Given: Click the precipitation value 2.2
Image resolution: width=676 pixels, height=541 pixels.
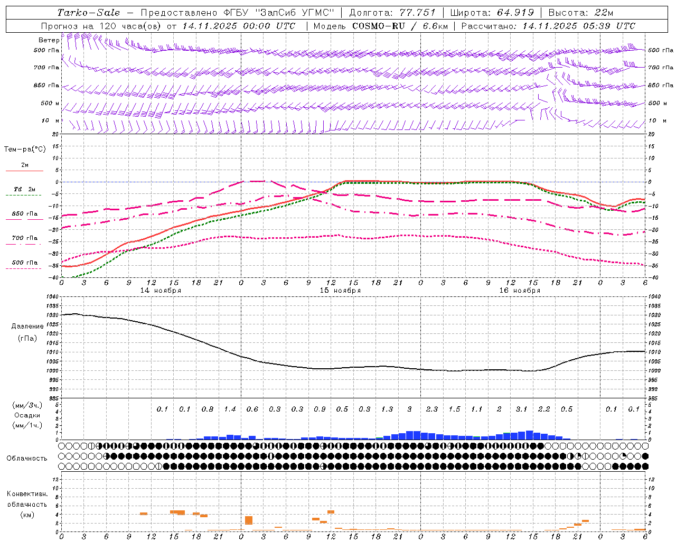Looking at the screenshot, I should click(x=544, y=409).
